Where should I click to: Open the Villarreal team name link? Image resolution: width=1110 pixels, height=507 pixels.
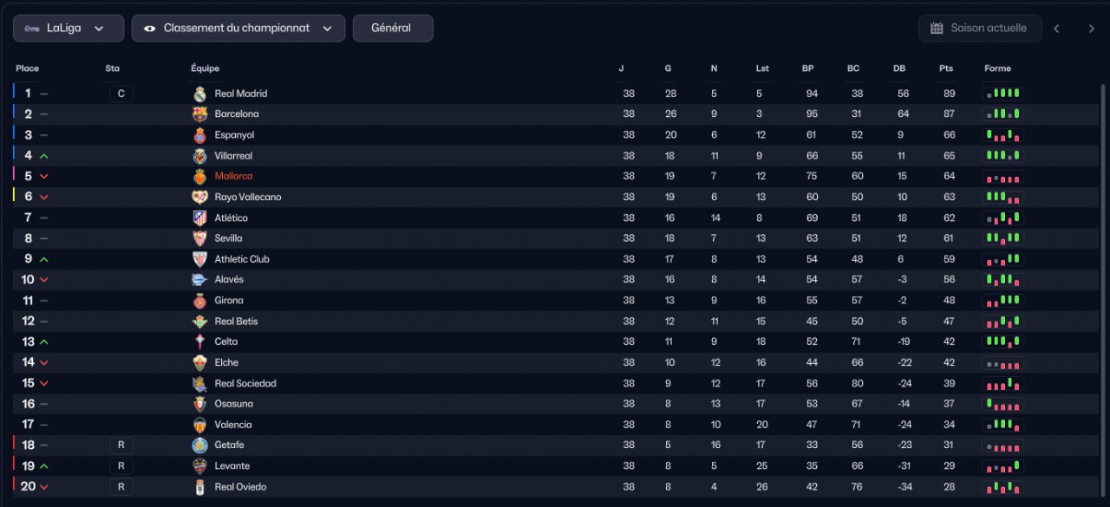pyautogui.click(x=234, y=156)
